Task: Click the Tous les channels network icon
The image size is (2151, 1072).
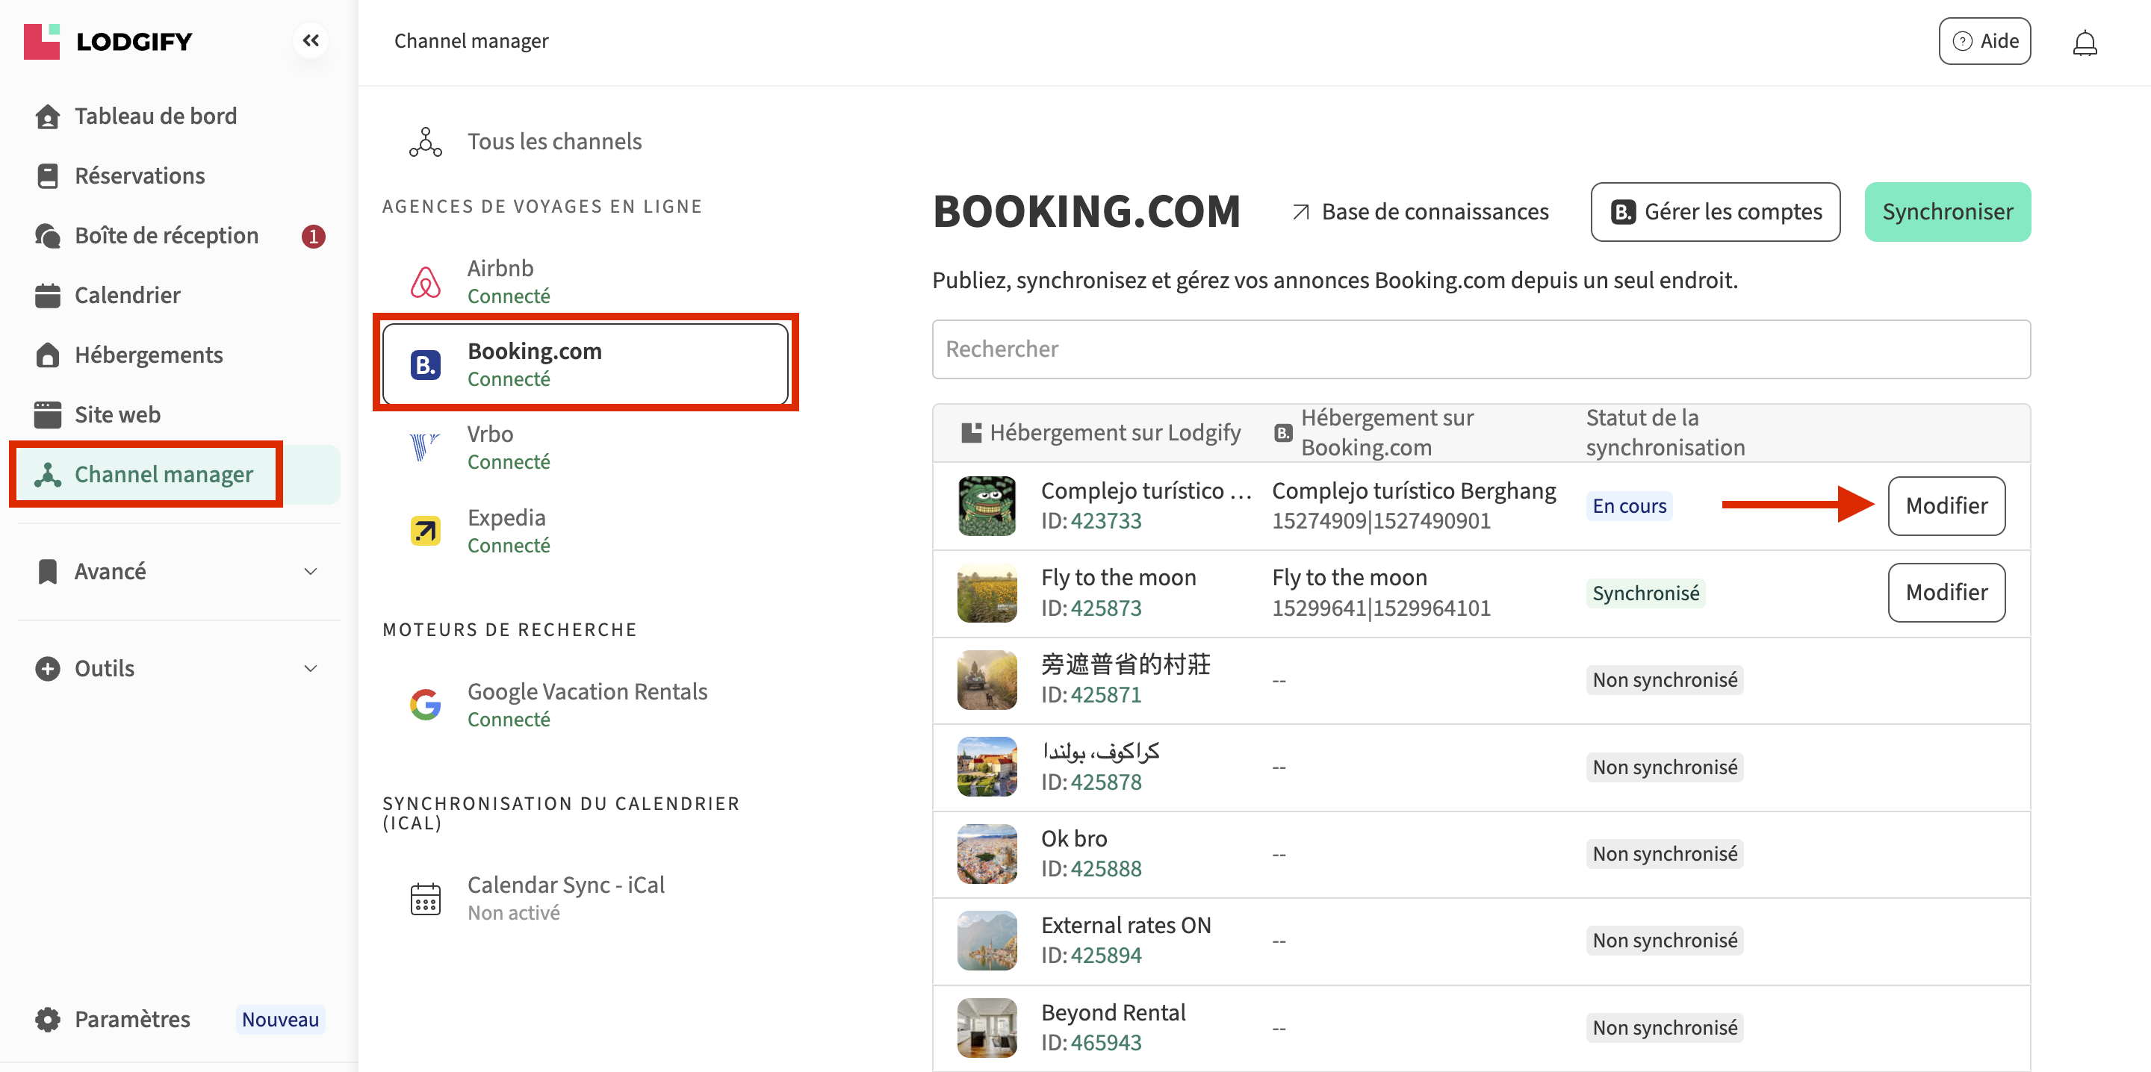Action: pos(425,142)
